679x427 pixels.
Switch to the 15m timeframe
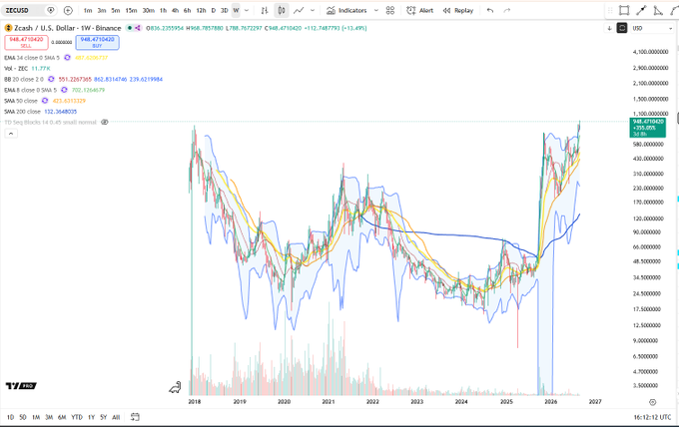point(131,10)
